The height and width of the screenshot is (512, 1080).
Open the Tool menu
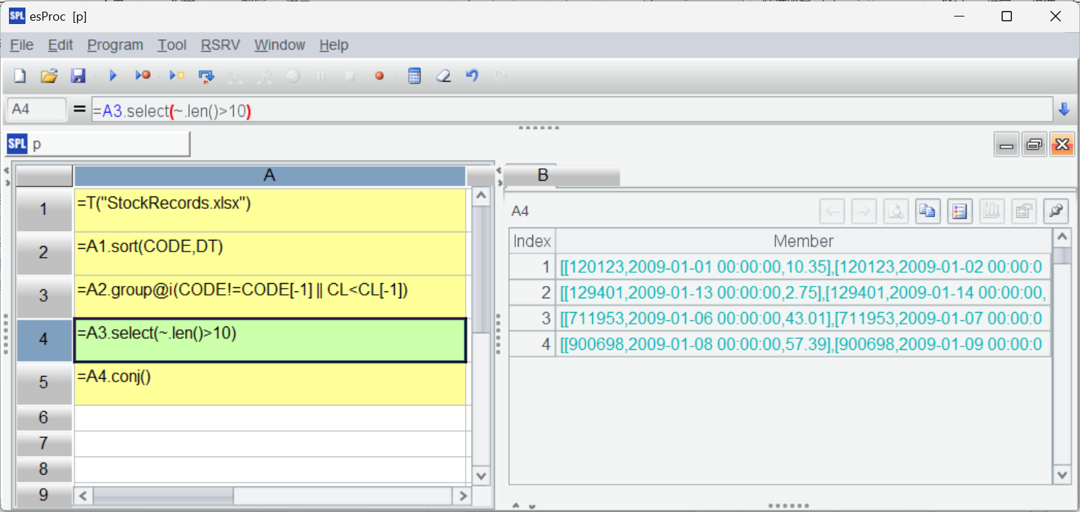coord(172,45)
